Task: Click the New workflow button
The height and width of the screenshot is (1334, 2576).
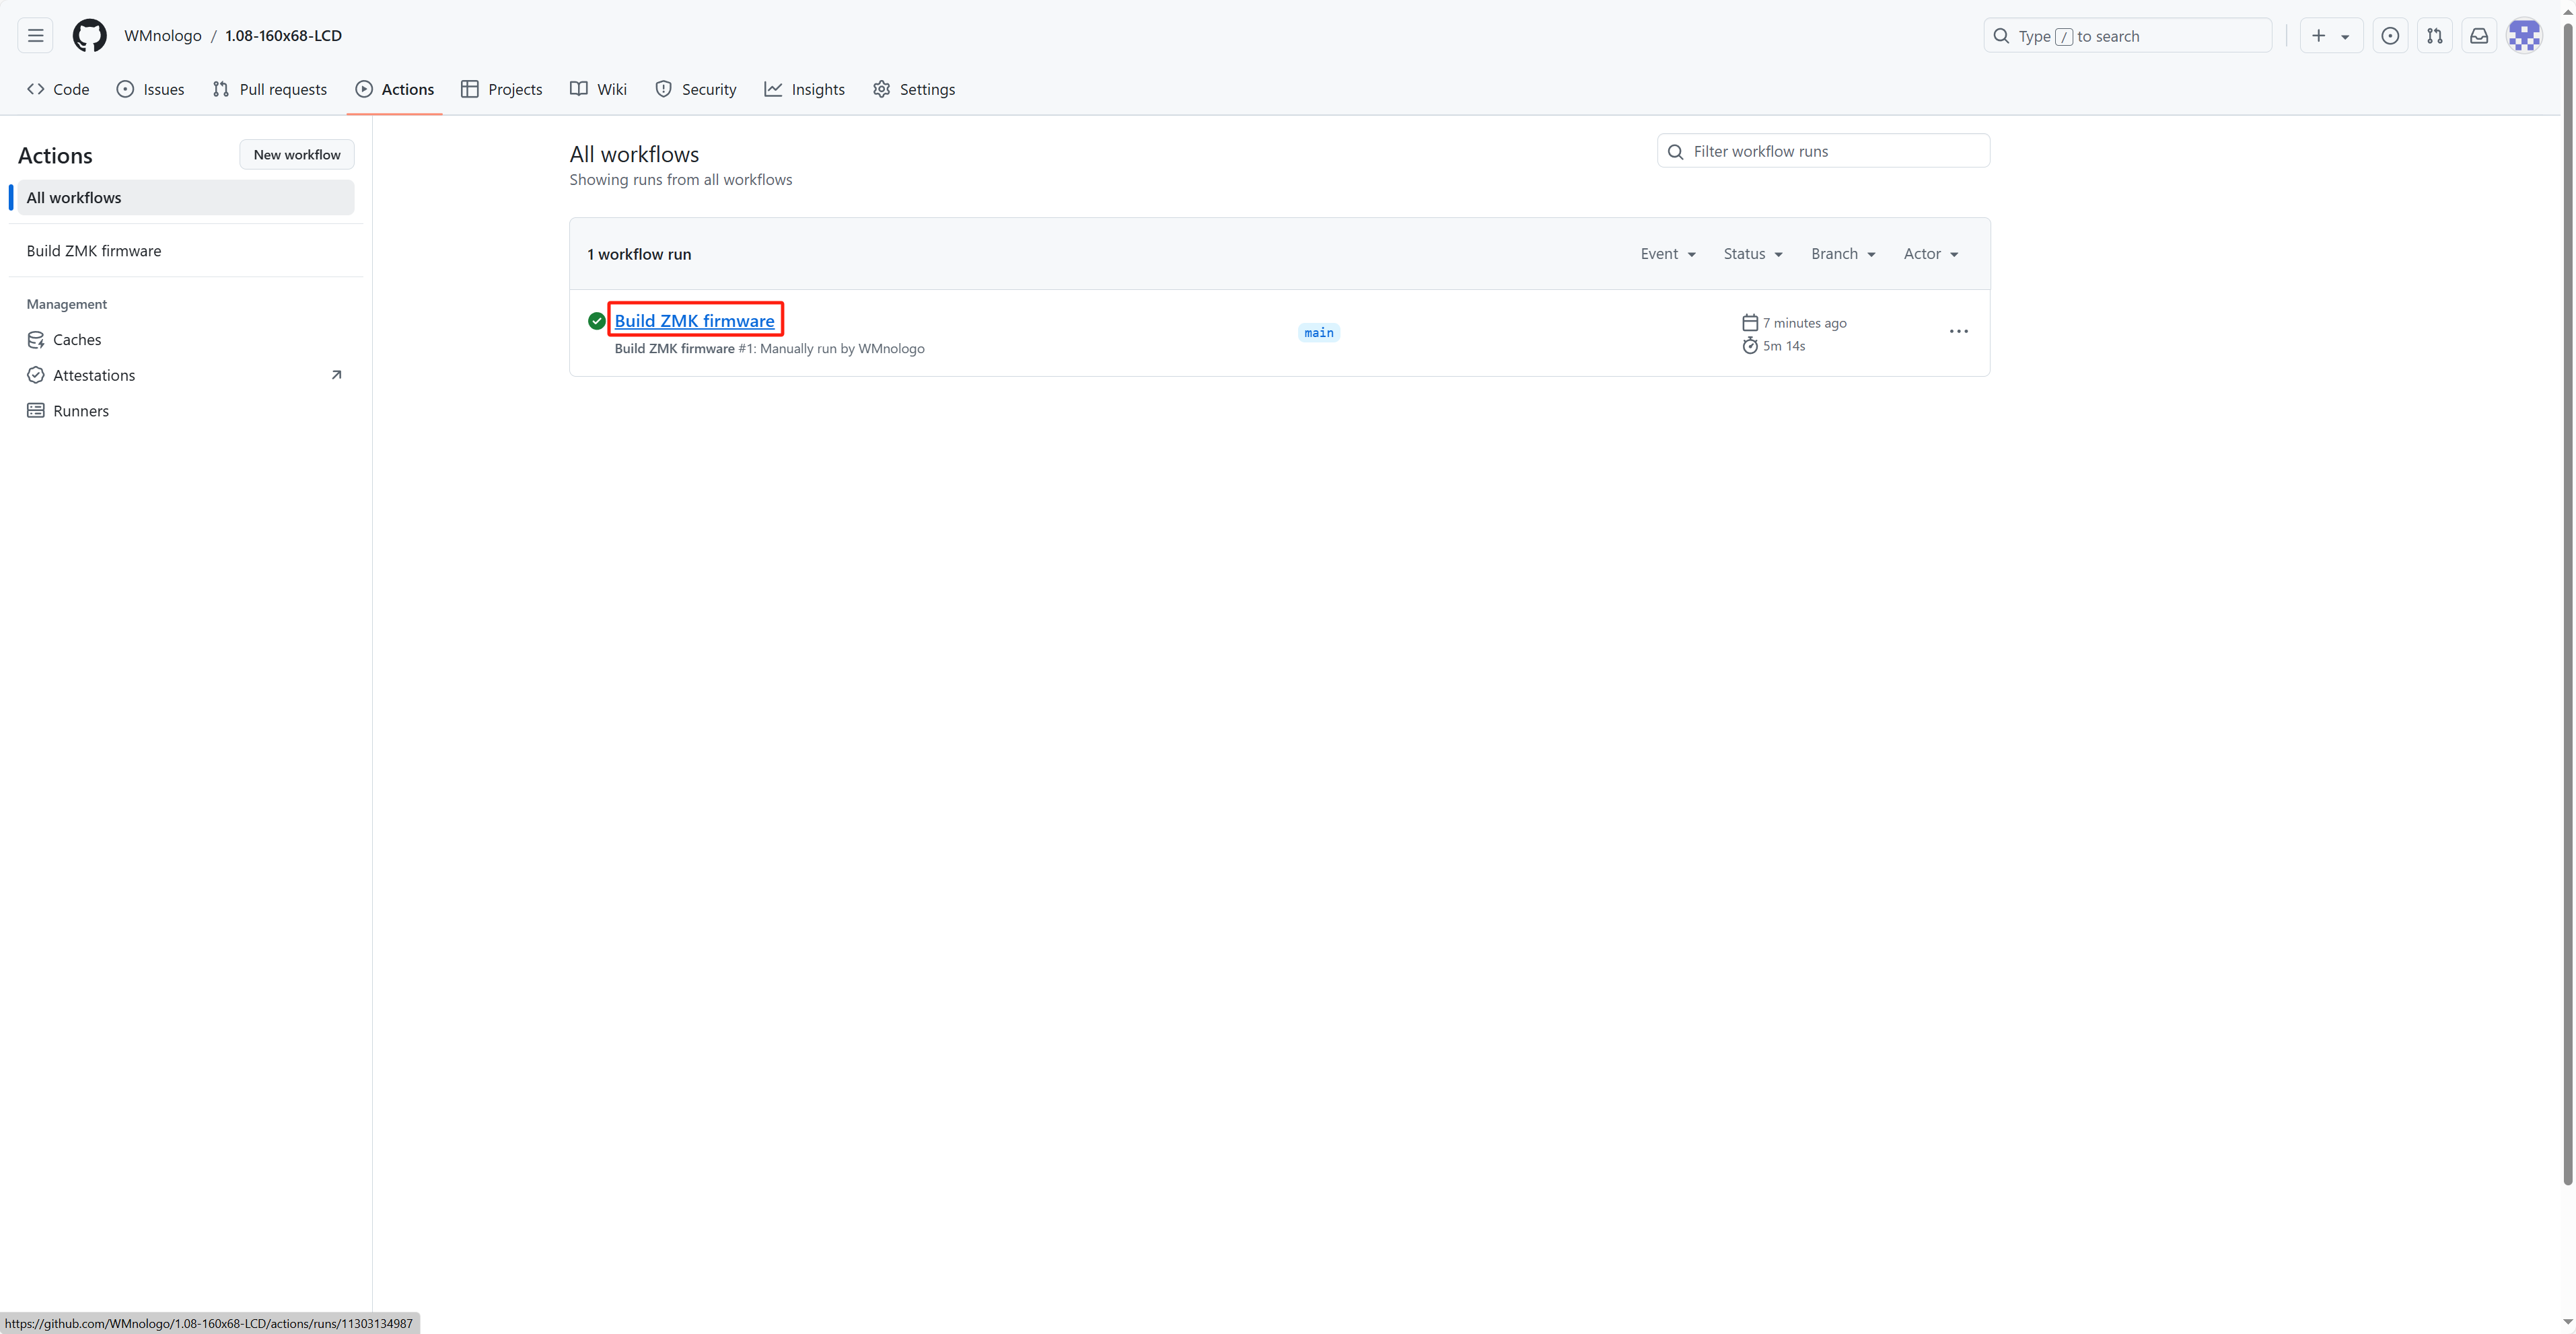Action: coord(297,154)
